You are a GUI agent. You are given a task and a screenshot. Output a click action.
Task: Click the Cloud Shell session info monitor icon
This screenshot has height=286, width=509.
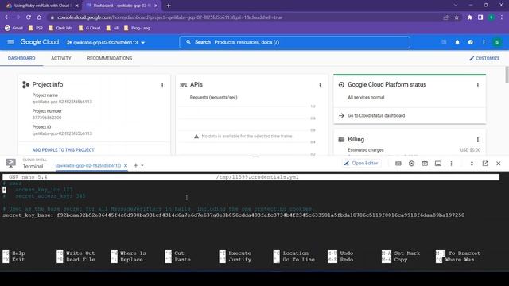pyautogui.click(x=438, y=164)
